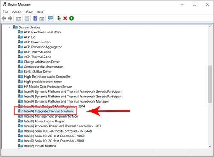Screen dimensions: 214x157
Task: Select ACPI Power Button device
Action: click(x=37, y=42)
